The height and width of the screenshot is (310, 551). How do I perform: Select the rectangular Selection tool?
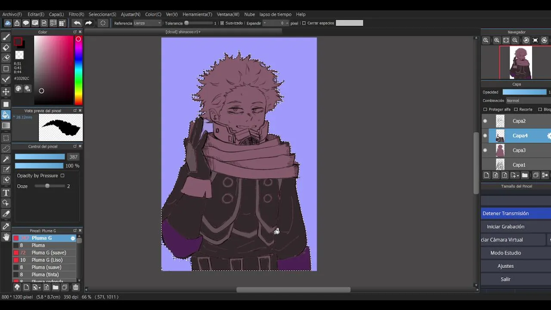tap(6, 138)
